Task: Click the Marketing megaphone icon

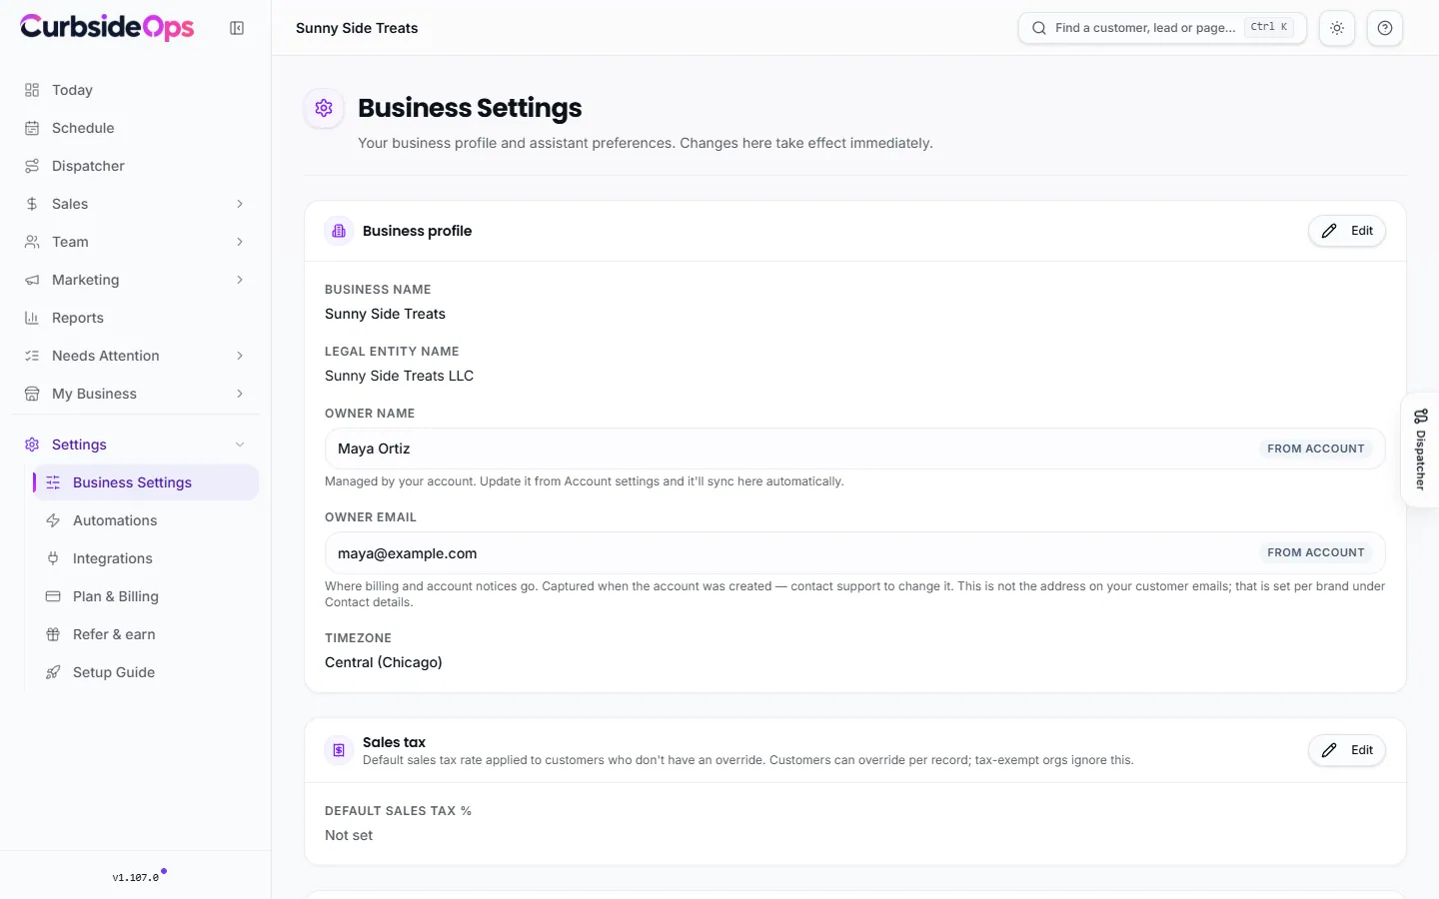Action: coord(32,280)
